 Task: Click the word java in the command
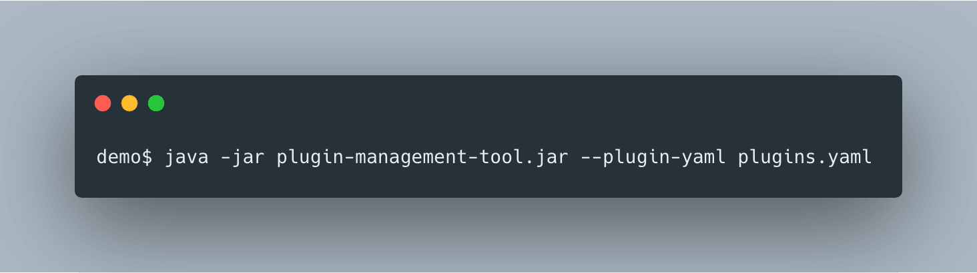pyautogui.click(x=186, y=158)
